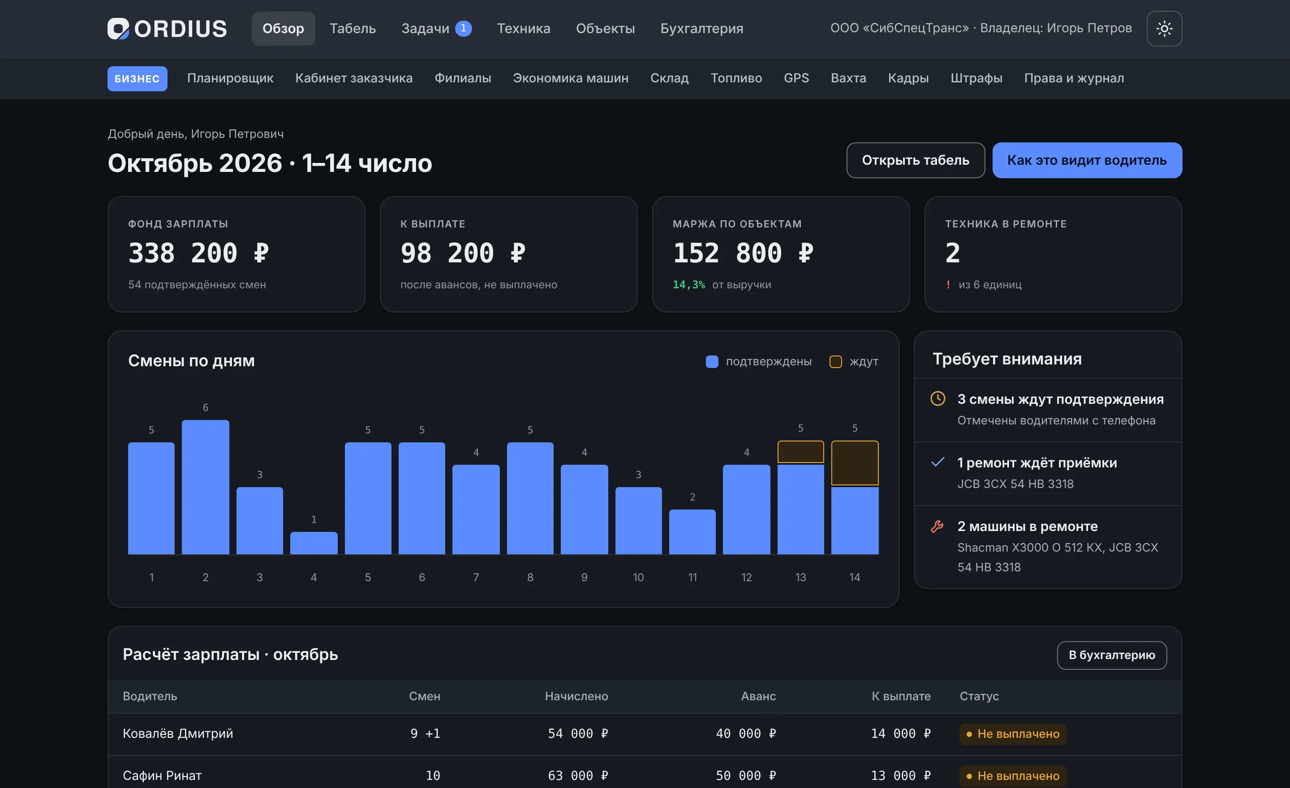This screenshot has height=788, width=1290.
Task: Go to the Техника tab
Action: point(524,28)
